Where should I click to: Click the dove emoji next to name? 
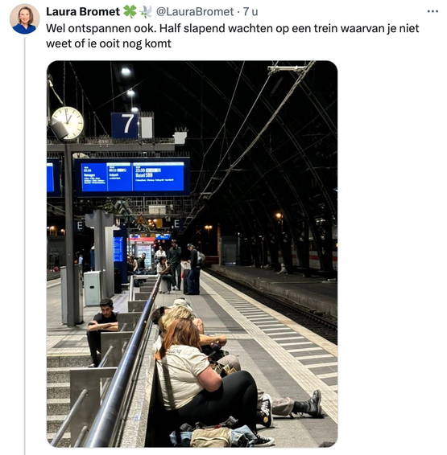[x=146, y=12]
